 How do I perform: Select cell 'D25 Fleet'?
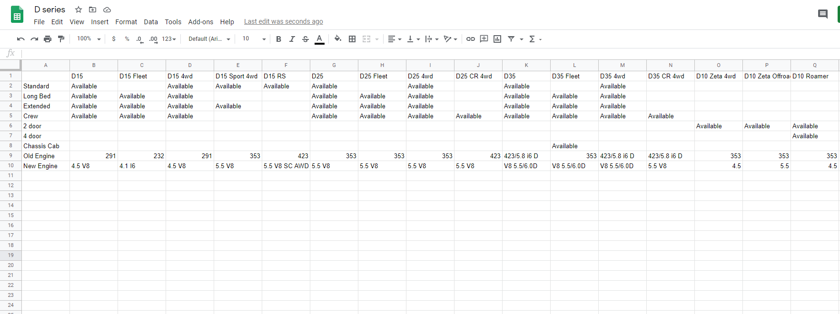coord(382,76)
